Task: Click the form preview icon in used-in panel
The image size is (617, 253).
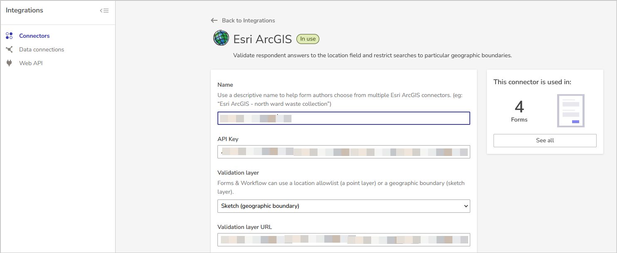Action: (570, 110)
